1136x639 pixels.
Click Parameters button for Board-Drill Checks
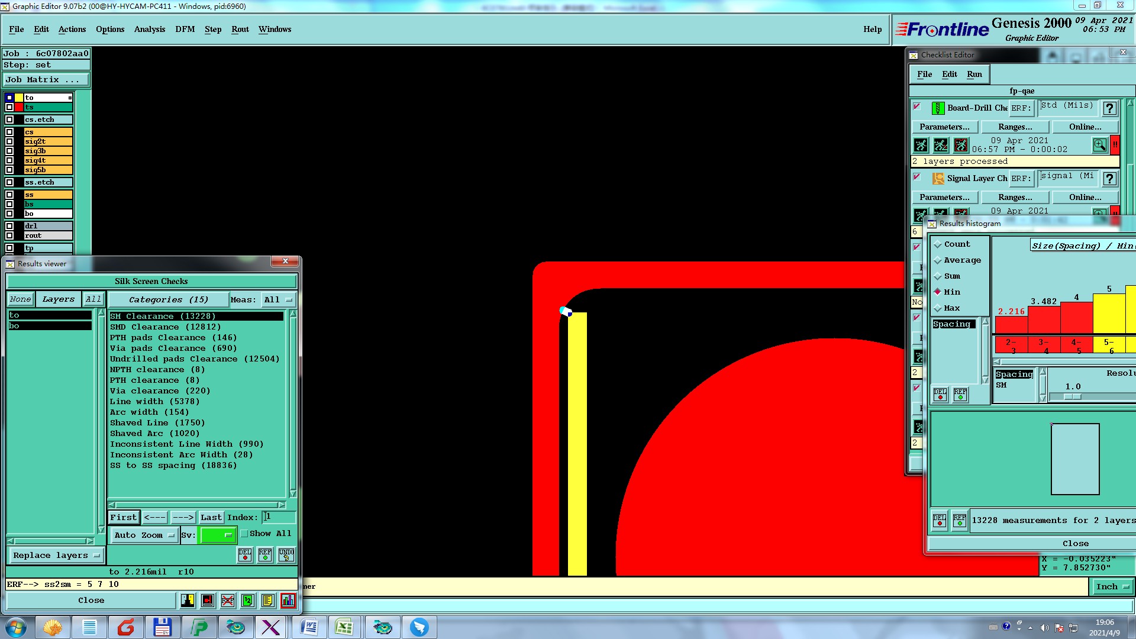click(x=944, y=127)
